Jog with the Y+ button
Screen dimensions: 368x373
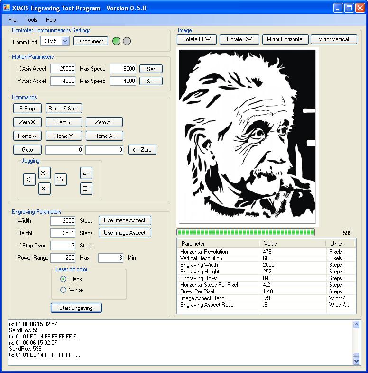pos(61,180)
